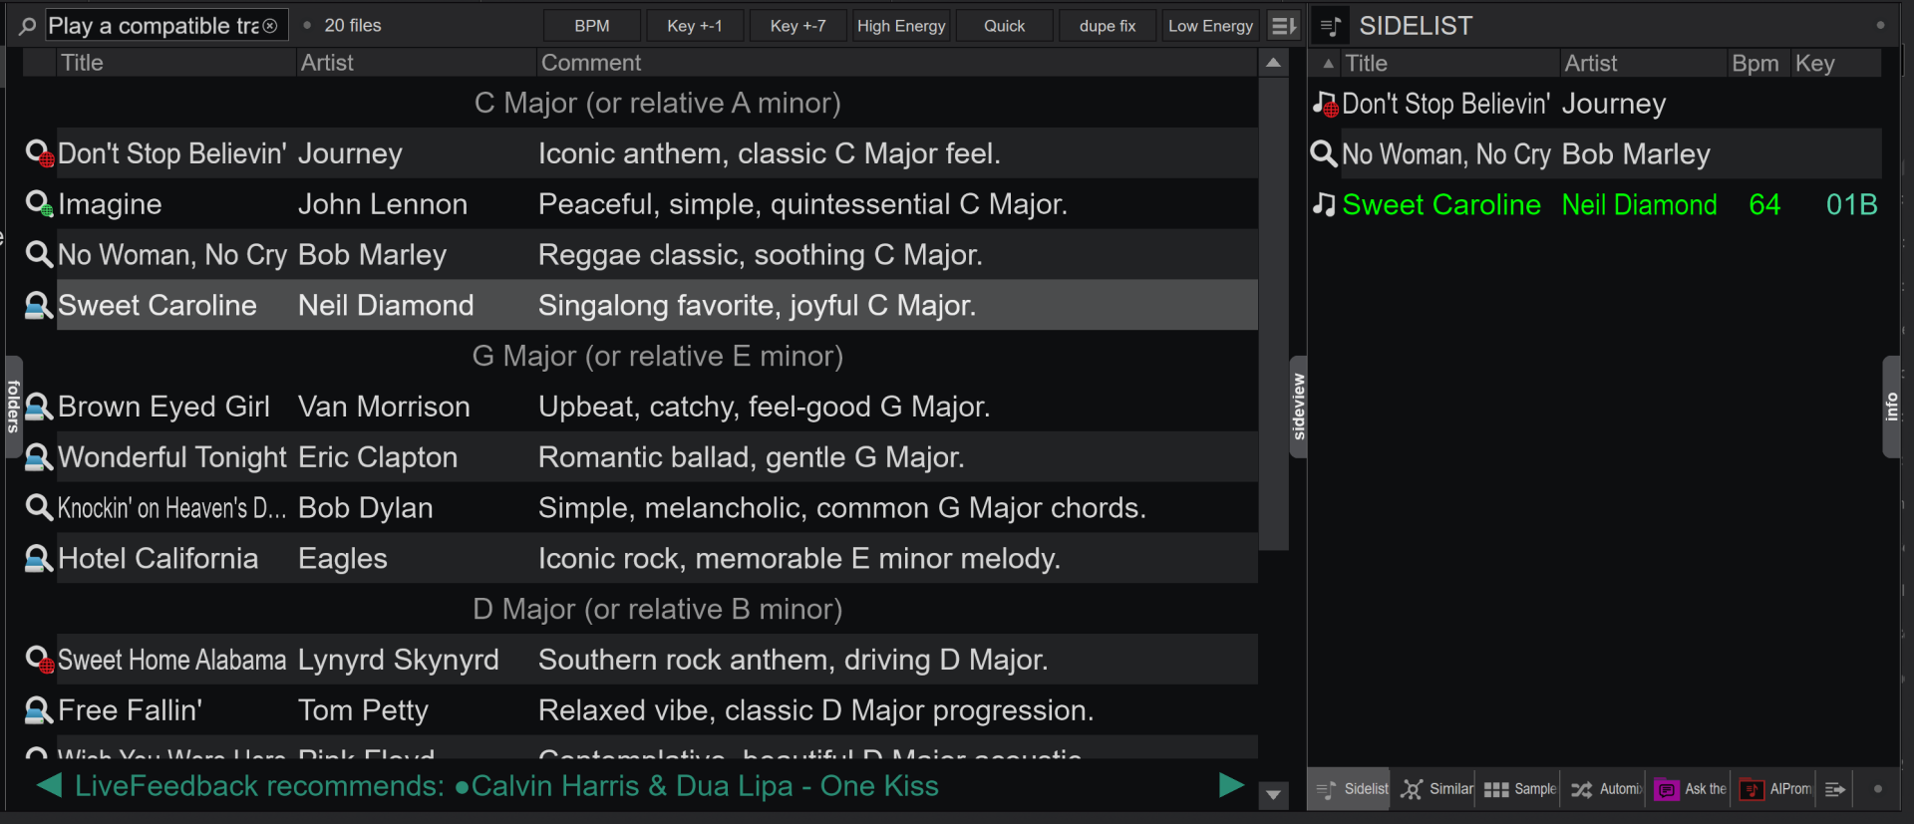This screenshot has width=1914, height=824.
Task: Toggle the Low Energy filter
Action: coord(1210,26)
